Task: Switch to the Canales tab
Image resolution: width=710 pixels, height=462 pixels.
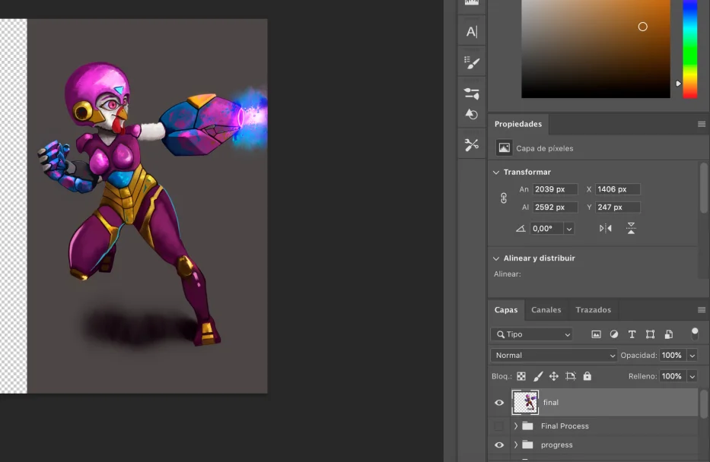Action: 546,310
